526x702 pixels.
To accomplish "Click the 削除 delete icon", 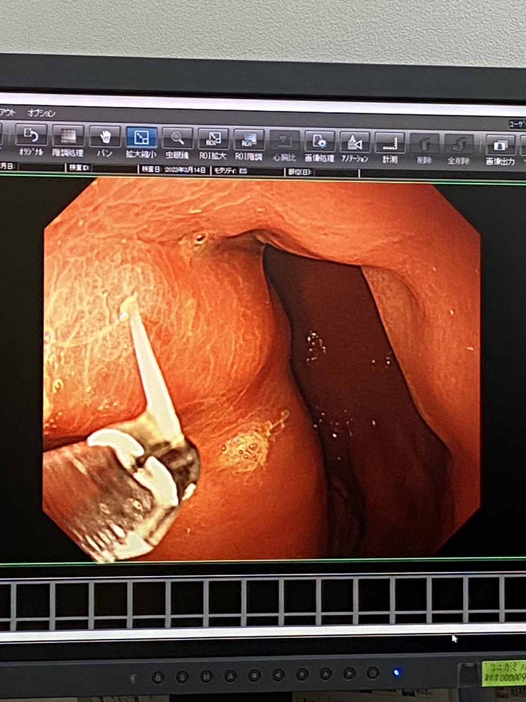I will (424, 146).
